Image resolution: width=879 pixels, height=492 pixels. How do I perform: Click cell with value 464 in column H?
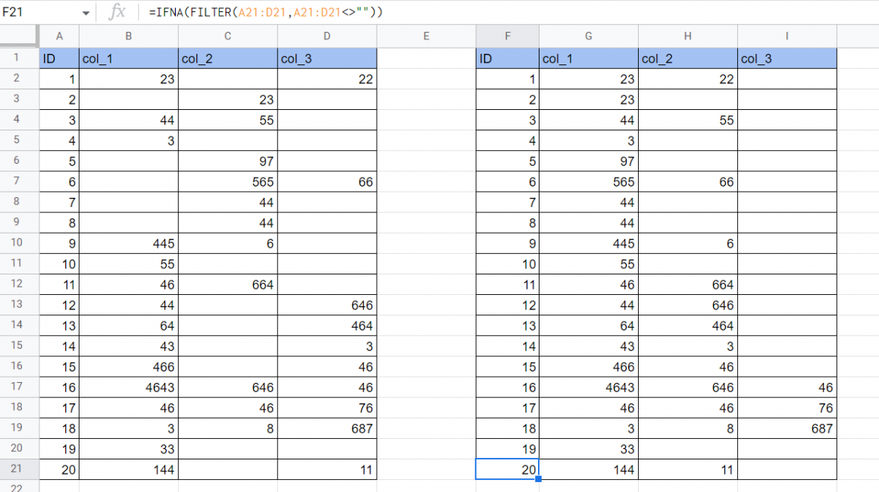688,325
